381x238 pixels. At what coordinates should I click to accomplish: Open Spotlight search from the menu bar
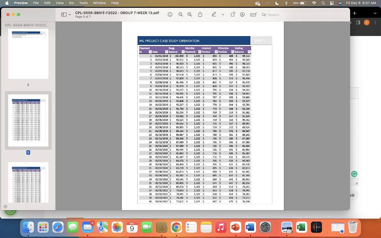(323, 4)
